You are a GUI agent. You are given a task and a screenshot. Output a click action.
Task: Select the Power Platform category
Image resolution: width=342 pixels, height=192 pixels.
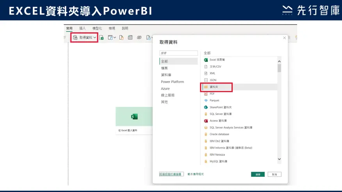(x=172, y=82)
